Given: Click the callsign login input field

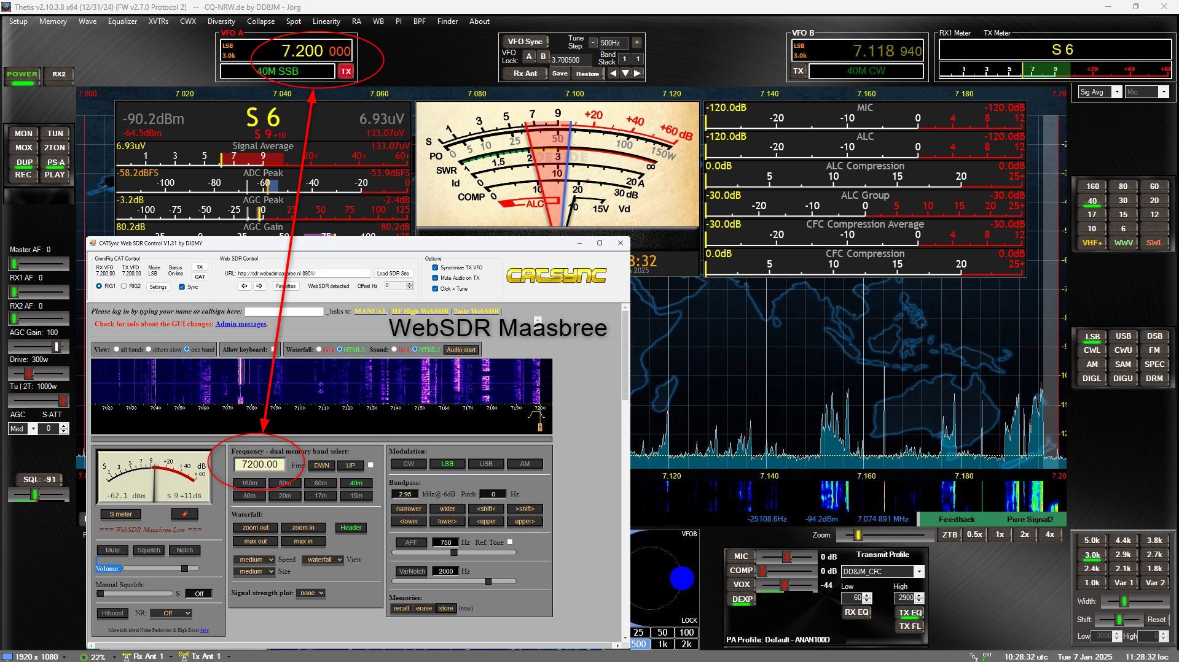Looking at the screenshot, I should click(284, 312).
